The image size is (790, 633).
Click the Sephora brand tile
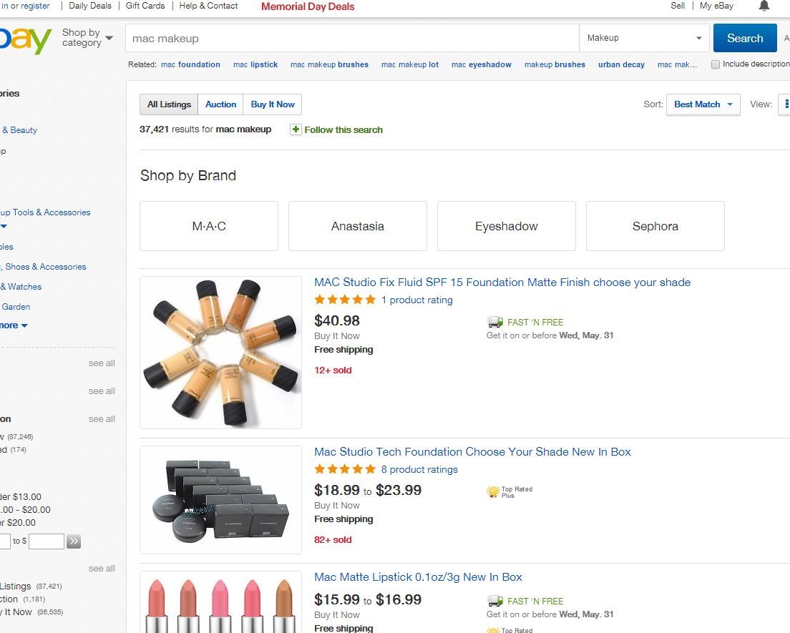pyautogui.click(x=655, y=226)
